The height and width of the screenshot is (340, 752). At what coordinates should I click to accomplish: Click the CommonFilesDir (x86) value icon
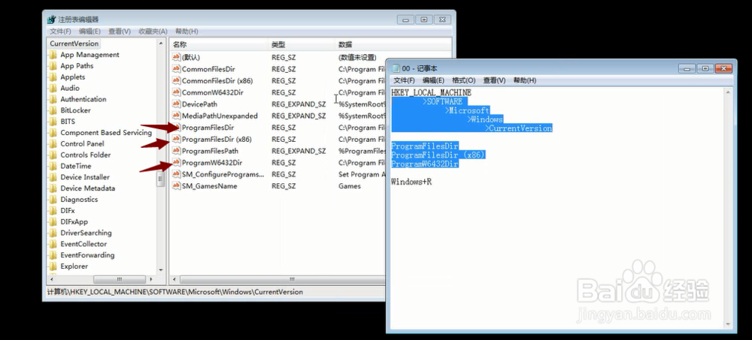click(x=176, y=81)
